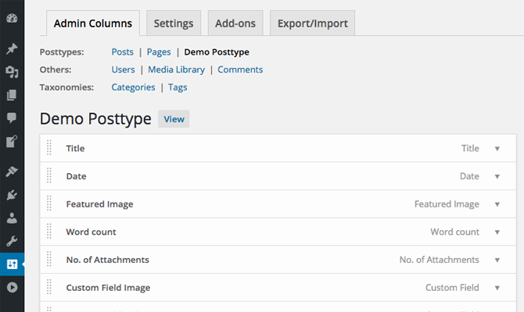The height and width of the screenshot is (312, 524).
Task: Grab the drag handle of Word count row
Action: 49,232
